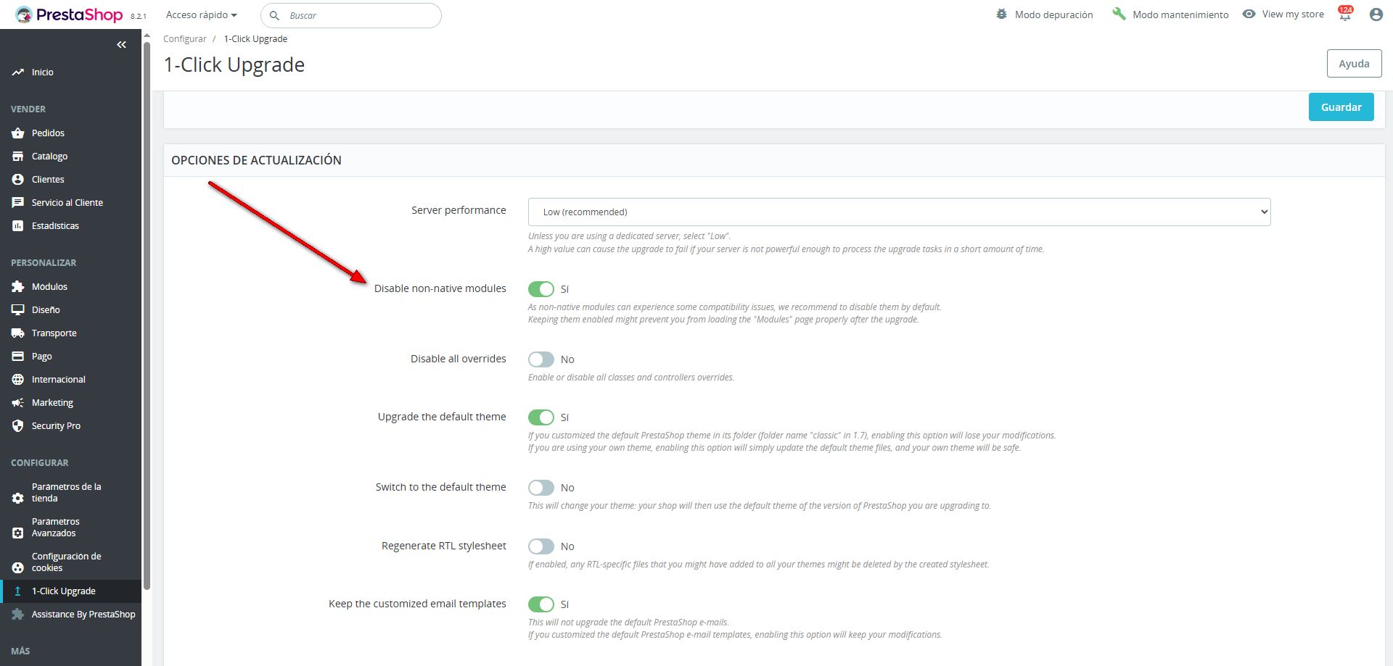1393x666 pixels.
Task: Click the maintenance mode wrench icon
Action: tap(1119, 14)
